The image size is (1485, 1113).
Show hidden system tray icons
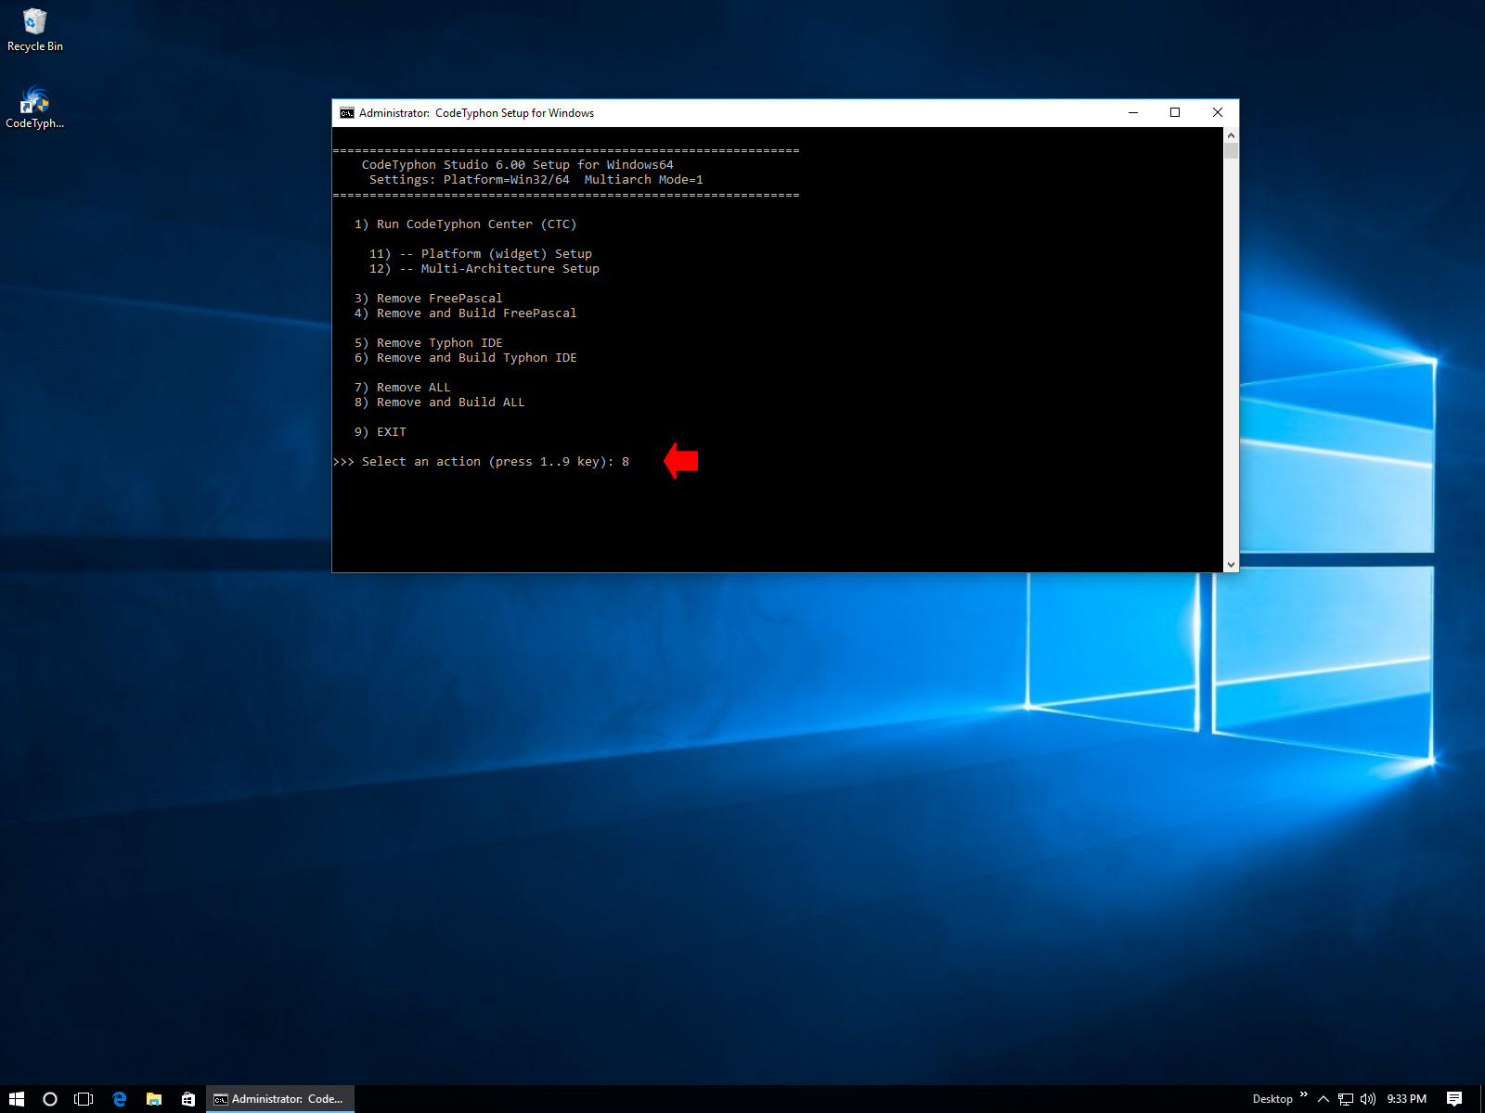1323,1099
